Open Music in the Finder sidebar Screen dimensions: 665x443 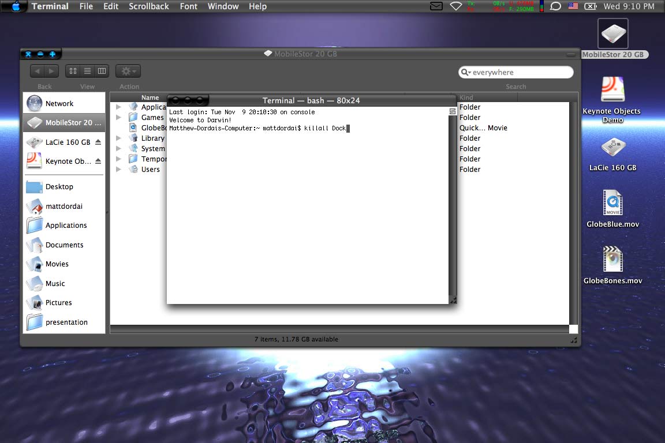pyautogui.click(x=64, y=283)
